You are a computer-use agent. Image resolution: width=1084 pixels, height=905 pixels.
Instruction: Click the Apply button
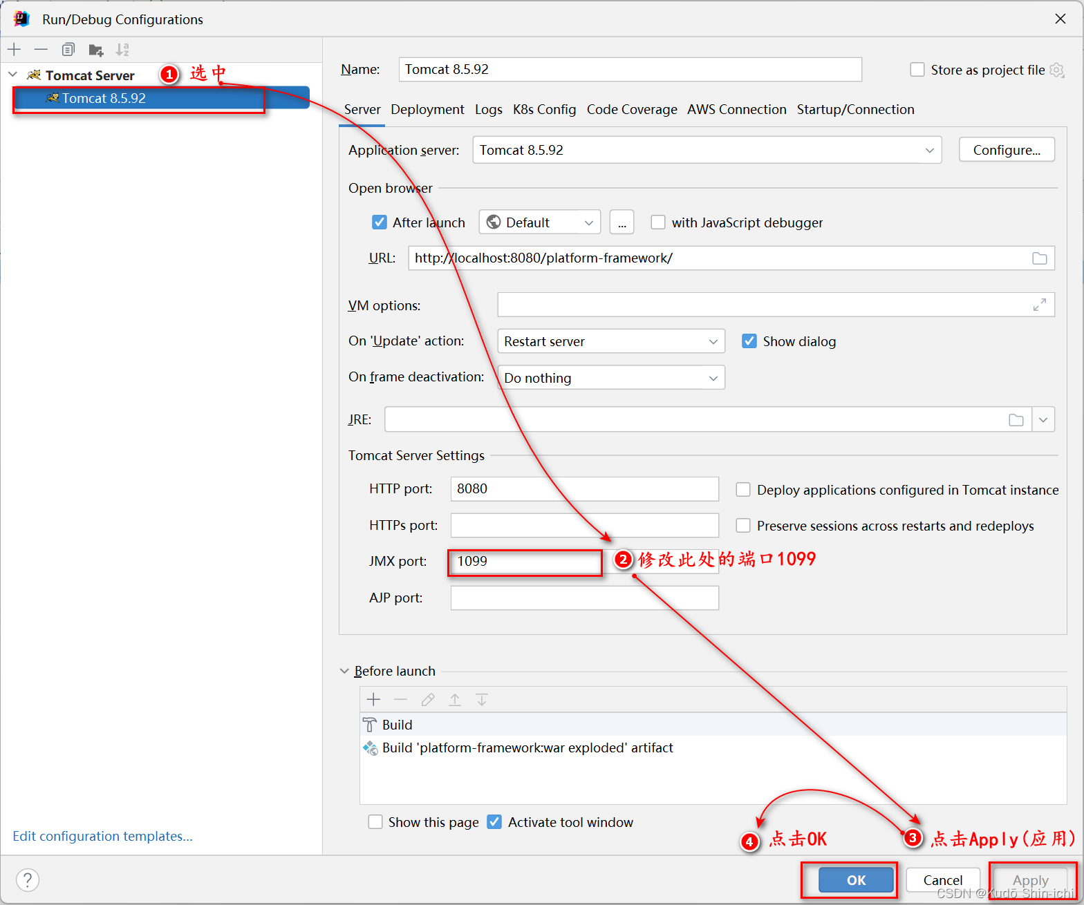coord(1031,880)
